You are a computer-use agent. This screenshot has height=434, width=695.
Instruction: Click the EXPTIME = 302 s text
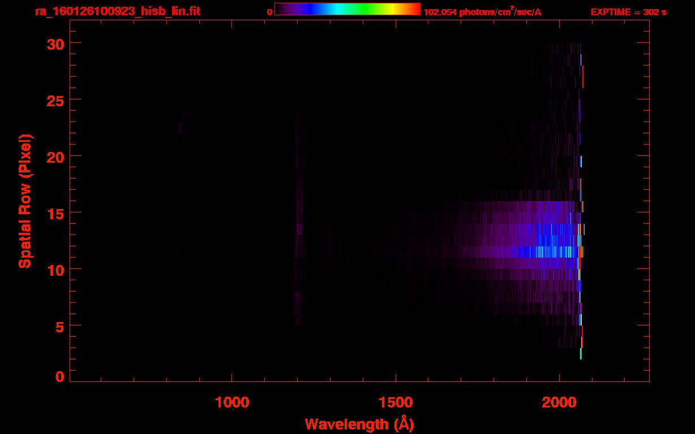(x=628, y=12)
